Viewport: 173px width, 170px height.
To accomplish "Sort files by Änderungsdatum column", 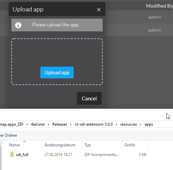I will 60,145.
